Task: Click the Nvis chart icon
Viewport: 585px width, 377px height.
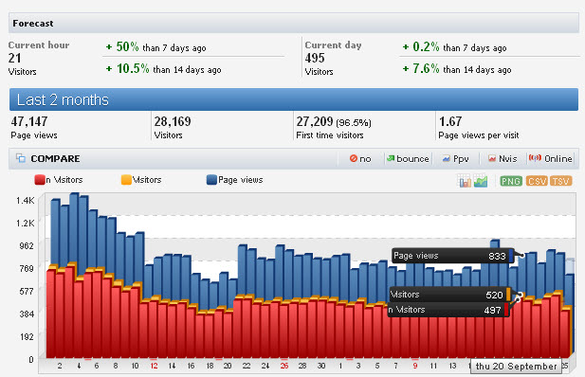Action: (x=492, y=159)
